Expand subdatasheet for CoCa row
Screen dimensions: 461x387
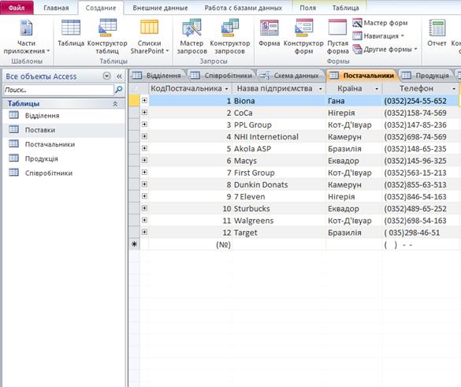click(144, 113)
